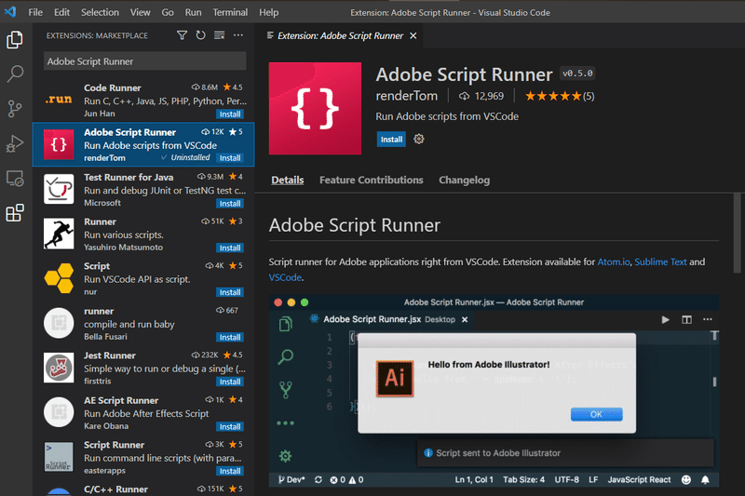Screen dimensions: 745x496
Task: Open the marketplace more actions menu
Action: [x=238, y=35]
